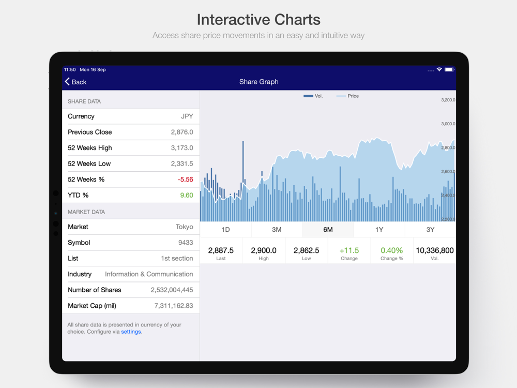Tap the Price legend line swatch
Screen dimensions: 517x388
coord(341,96)
